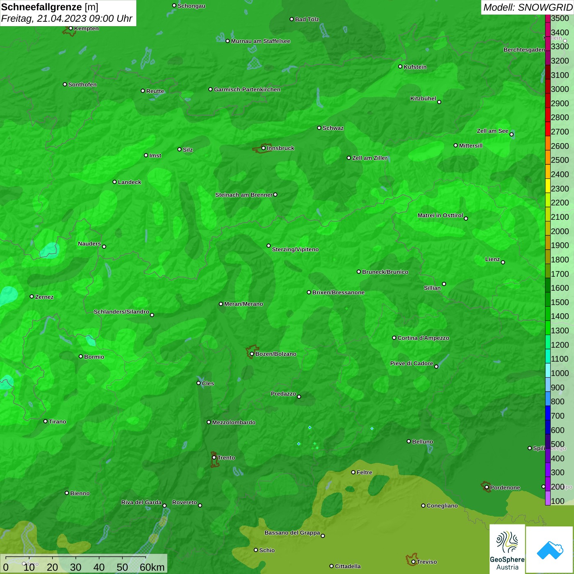This screenshot has height=574, width=574.
Task: Click the Schongau label
Action: pyautogui.click(x=191, y=6)
